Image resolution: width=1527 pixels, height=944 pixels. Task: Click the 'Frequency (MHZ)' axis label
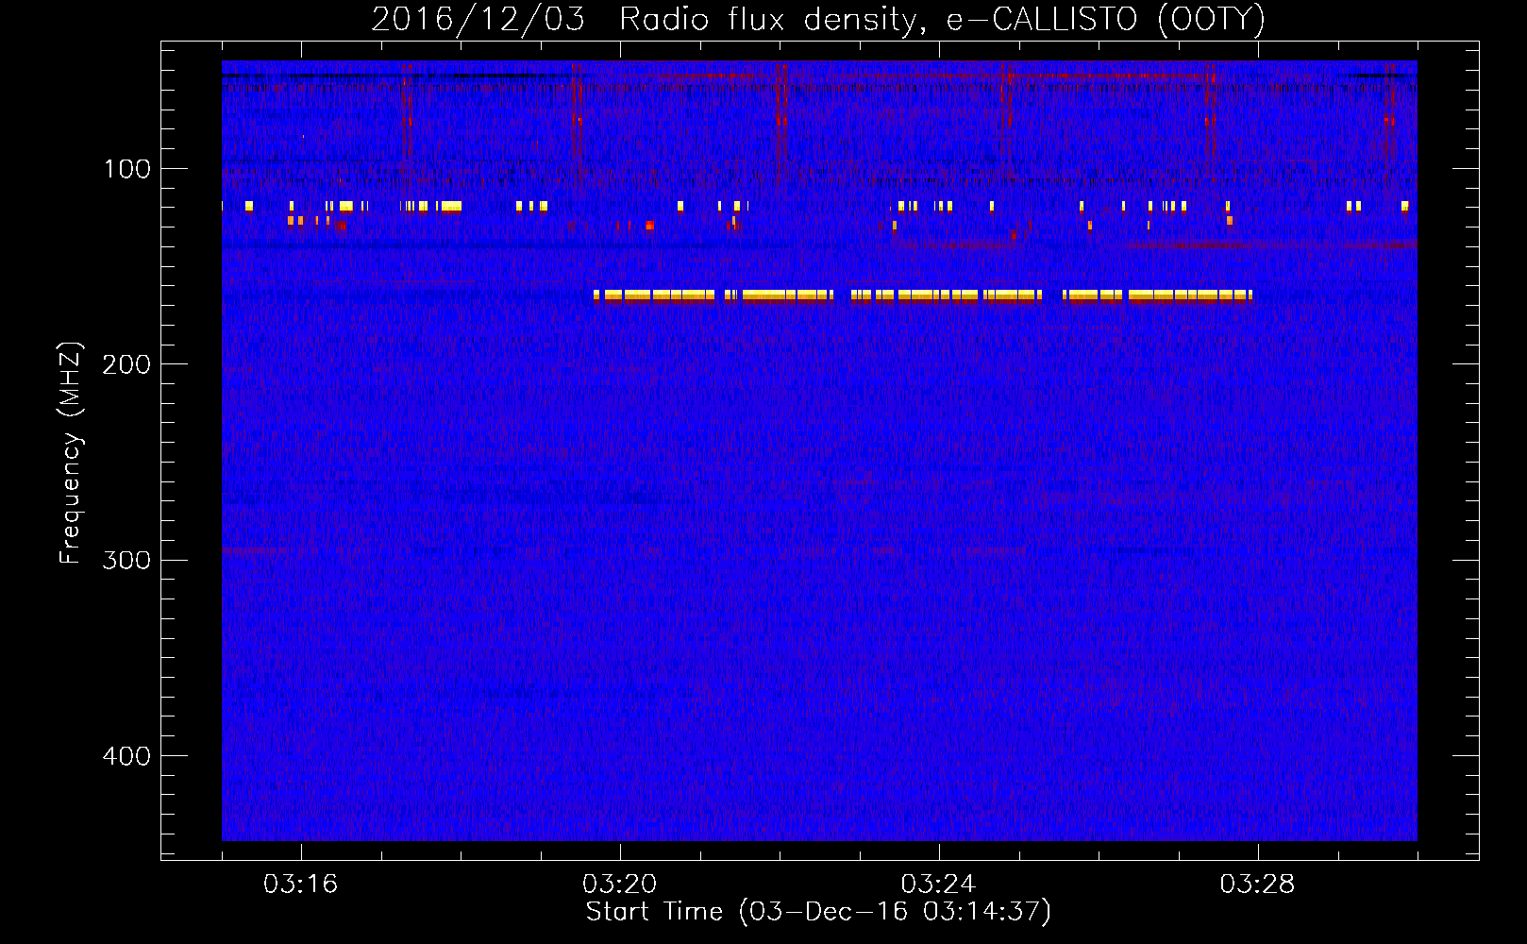pos(71,453)
